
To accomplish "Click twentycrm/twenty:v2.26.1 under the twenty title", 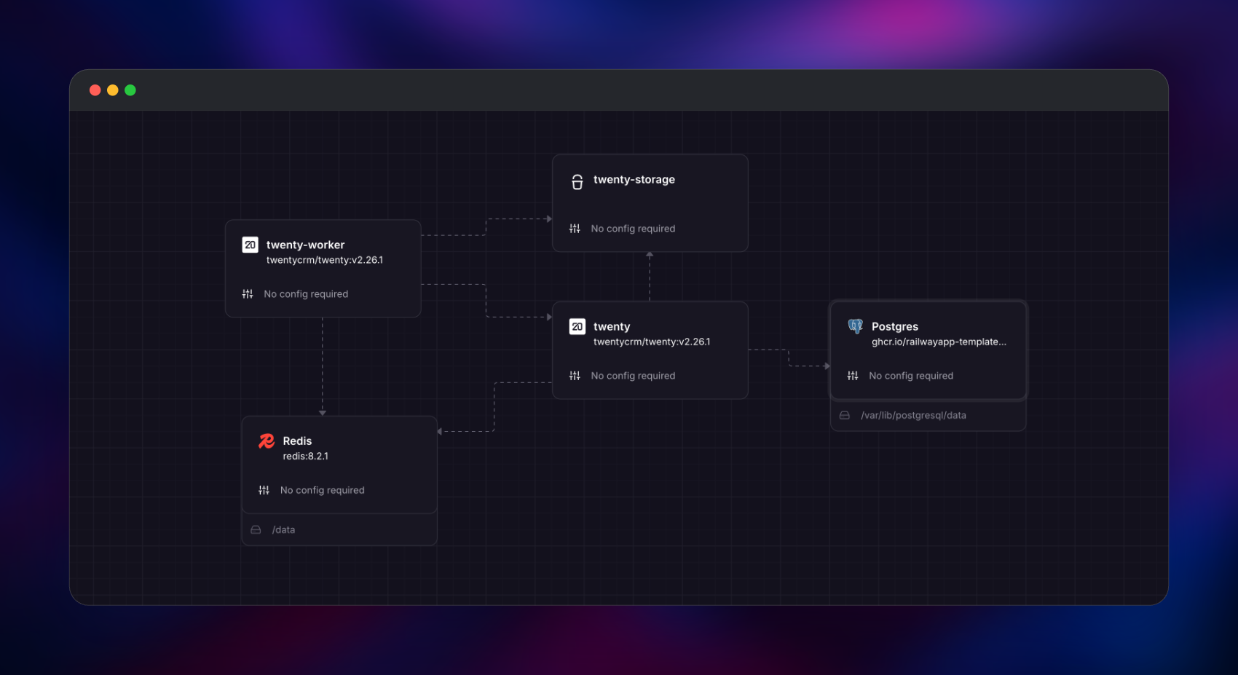I will pyautogui.click(x=651, y=342).
